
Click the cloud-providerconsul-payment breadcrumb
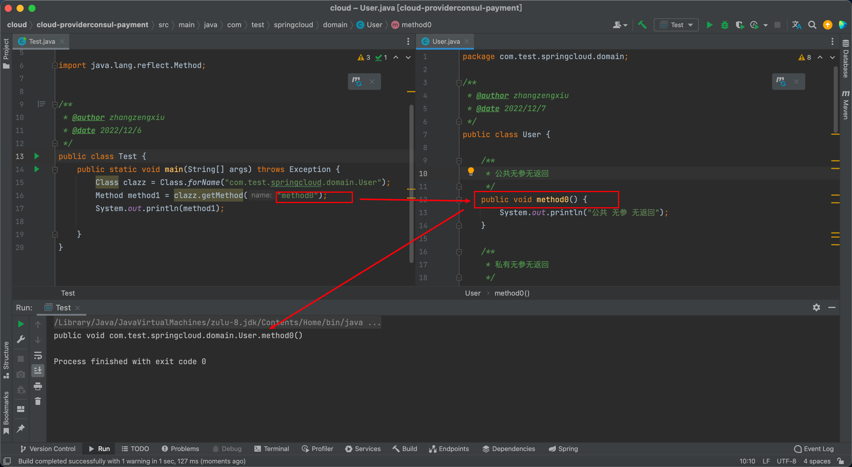coord(92,25)
